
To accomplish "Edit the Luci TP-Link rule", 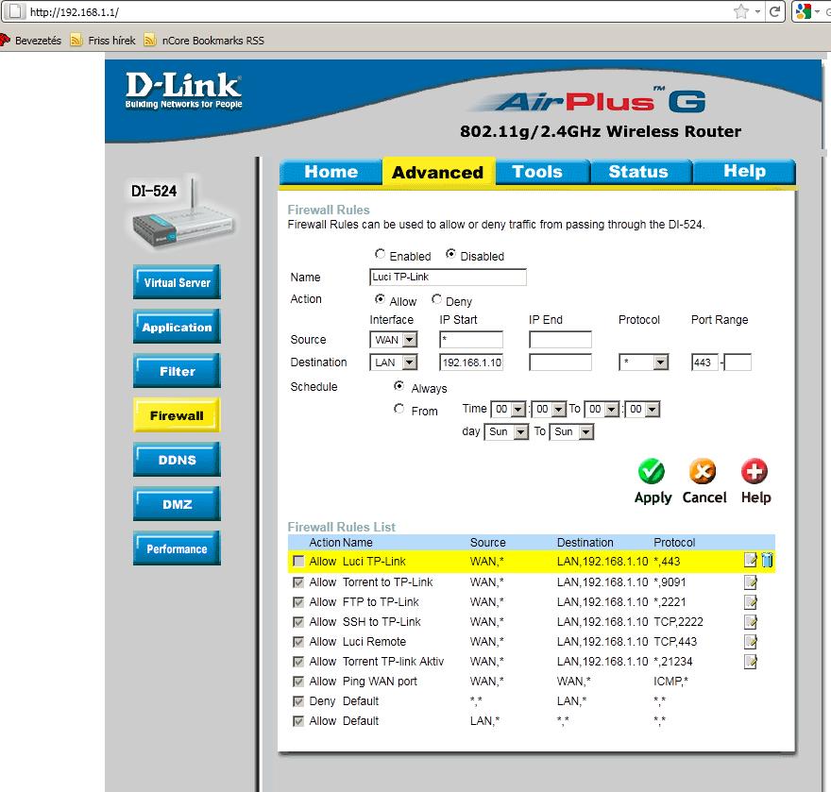I will point(751,560).
